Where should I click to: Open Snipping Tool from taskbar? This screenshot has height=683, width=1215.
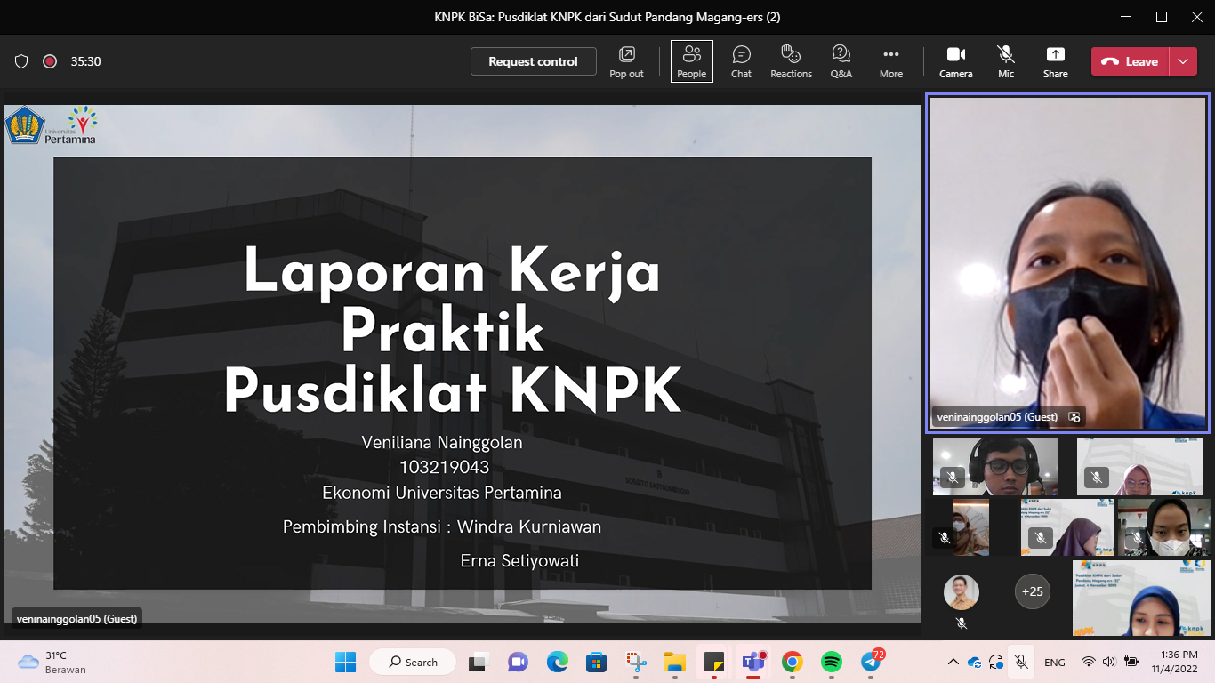coord(635,662)
